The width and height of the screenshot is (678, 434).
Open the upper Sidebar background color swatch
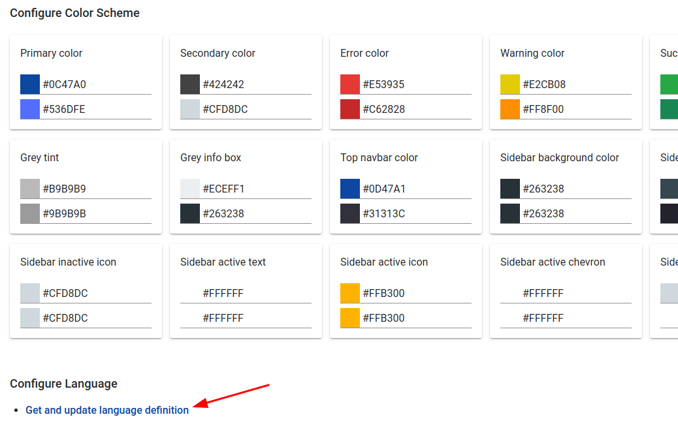509,189
